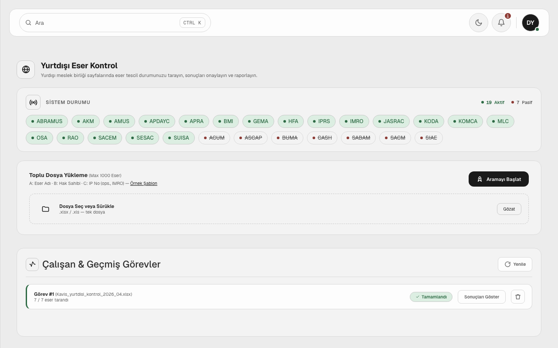The width and height of the screenshot is (558, 348).
Task: Click the broadcast icon next to Sistem Durumu
Action: pos(33,102)
